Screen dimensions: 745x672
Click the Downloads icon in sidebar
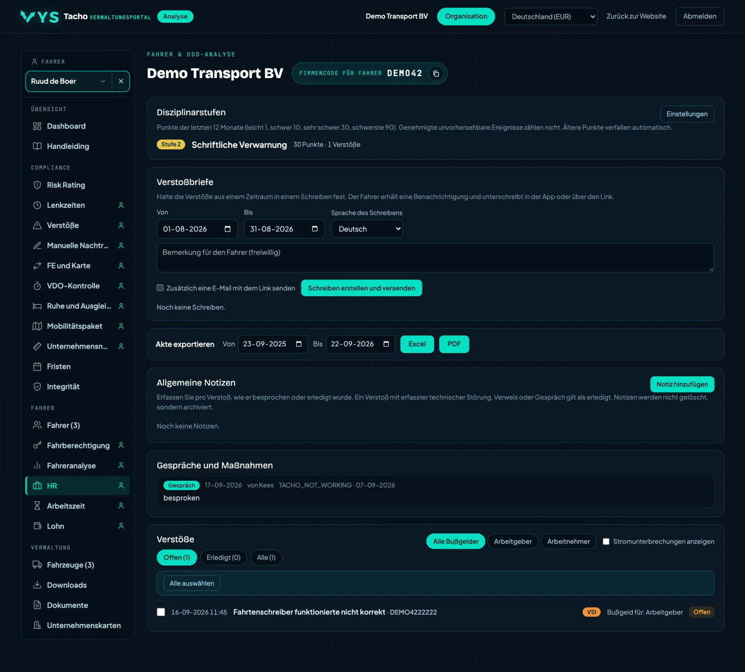click(x=37, y=585)
